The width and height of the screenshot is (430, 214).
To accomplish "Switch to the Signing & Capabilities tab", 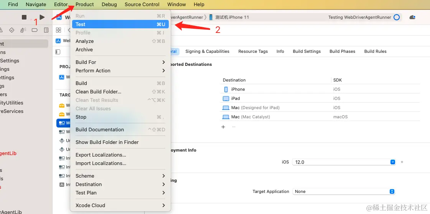I will click(x=207, y=51).
